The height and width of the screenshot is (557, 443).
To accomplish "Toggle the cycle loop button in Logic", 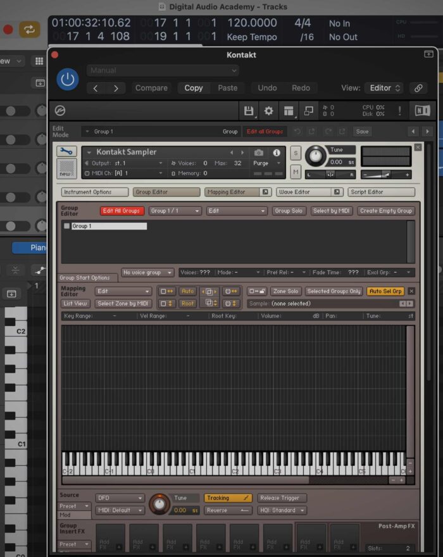I will [29, 30].
